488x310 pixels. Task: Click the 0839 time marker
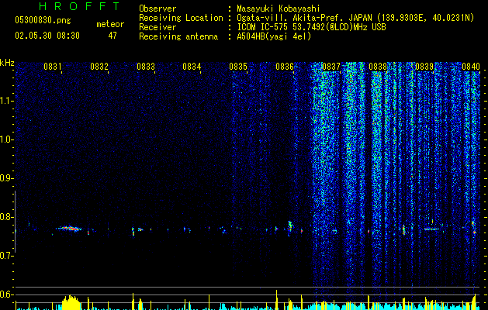424,67
